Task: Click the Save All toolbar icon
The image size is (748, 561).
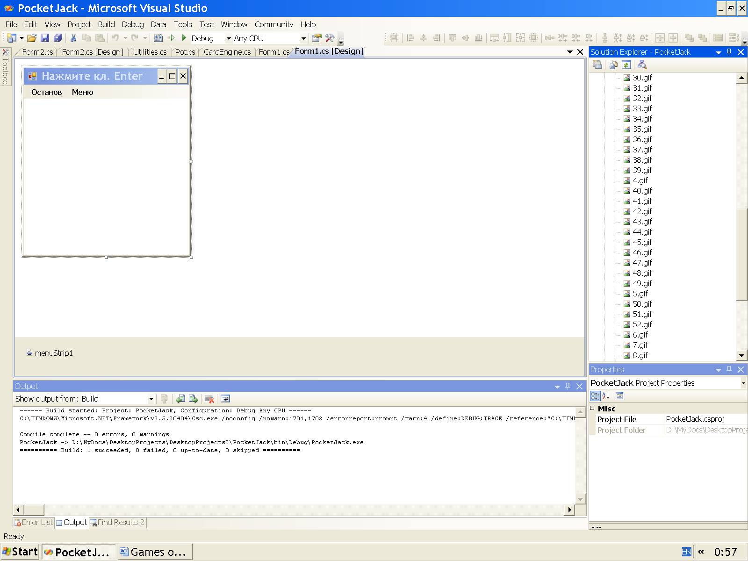Action: pos(58,38)
